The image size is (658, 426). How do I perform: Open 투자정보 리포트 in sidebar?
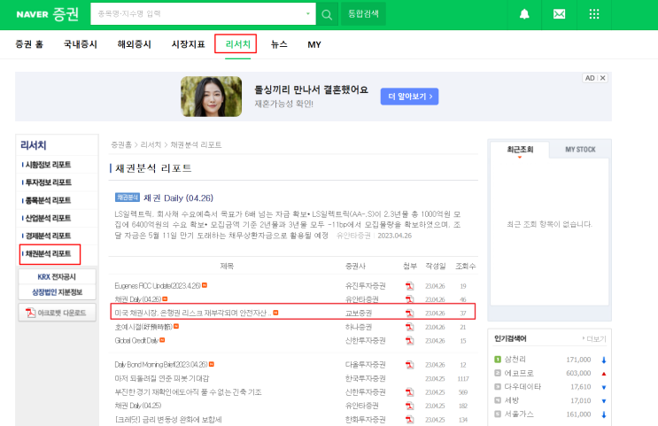pos(48,182)
